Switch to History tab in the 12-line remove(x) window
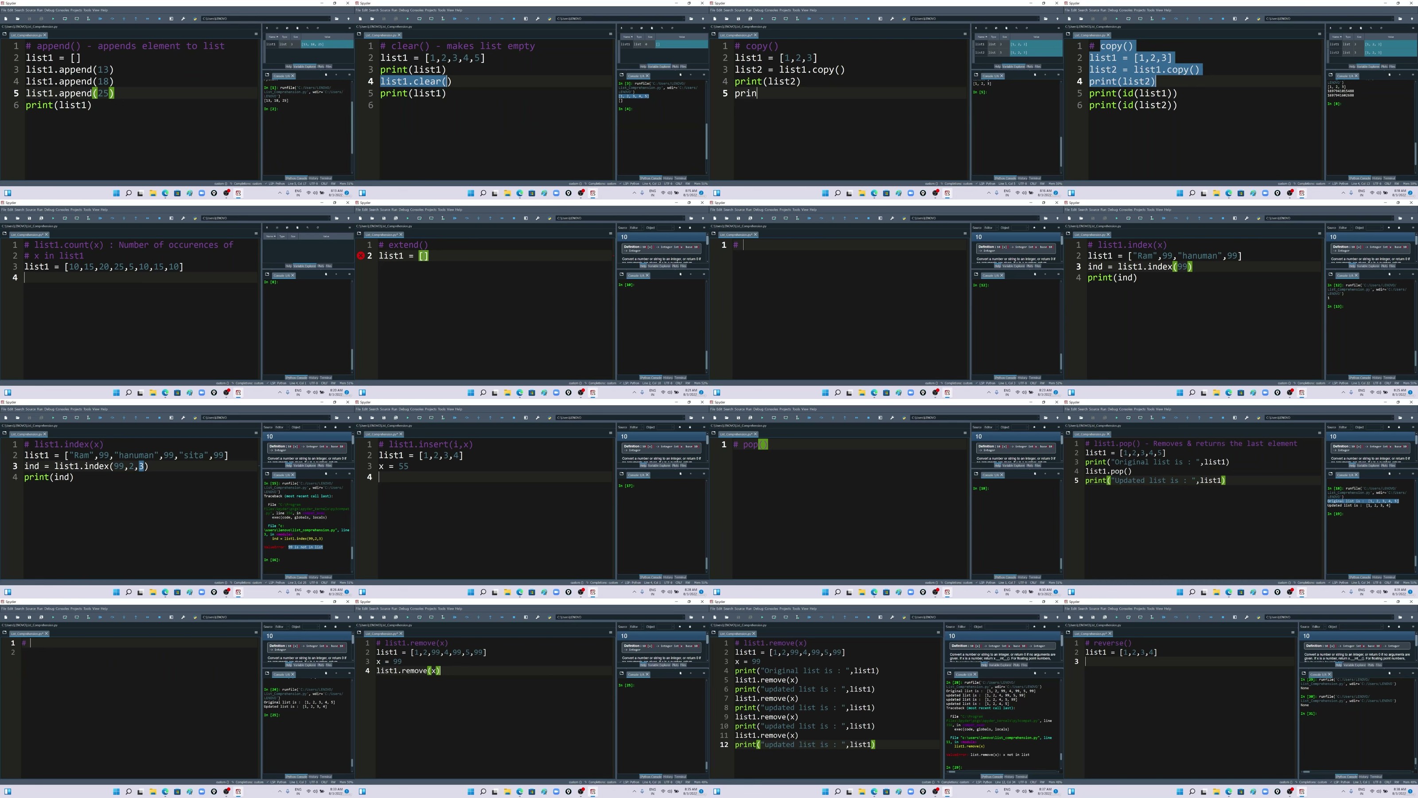 click(x=1009, y=777)
